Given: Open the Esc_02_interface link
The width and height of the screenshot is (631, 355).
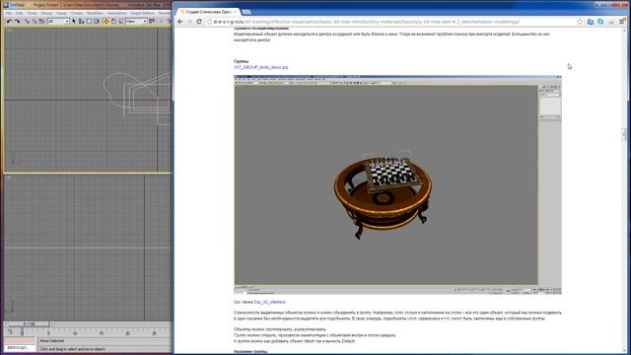Looking at the screenshot, I should point(269,302).
